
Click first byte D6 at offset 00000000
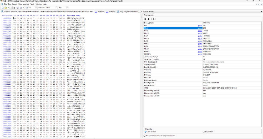click(14, 18)
